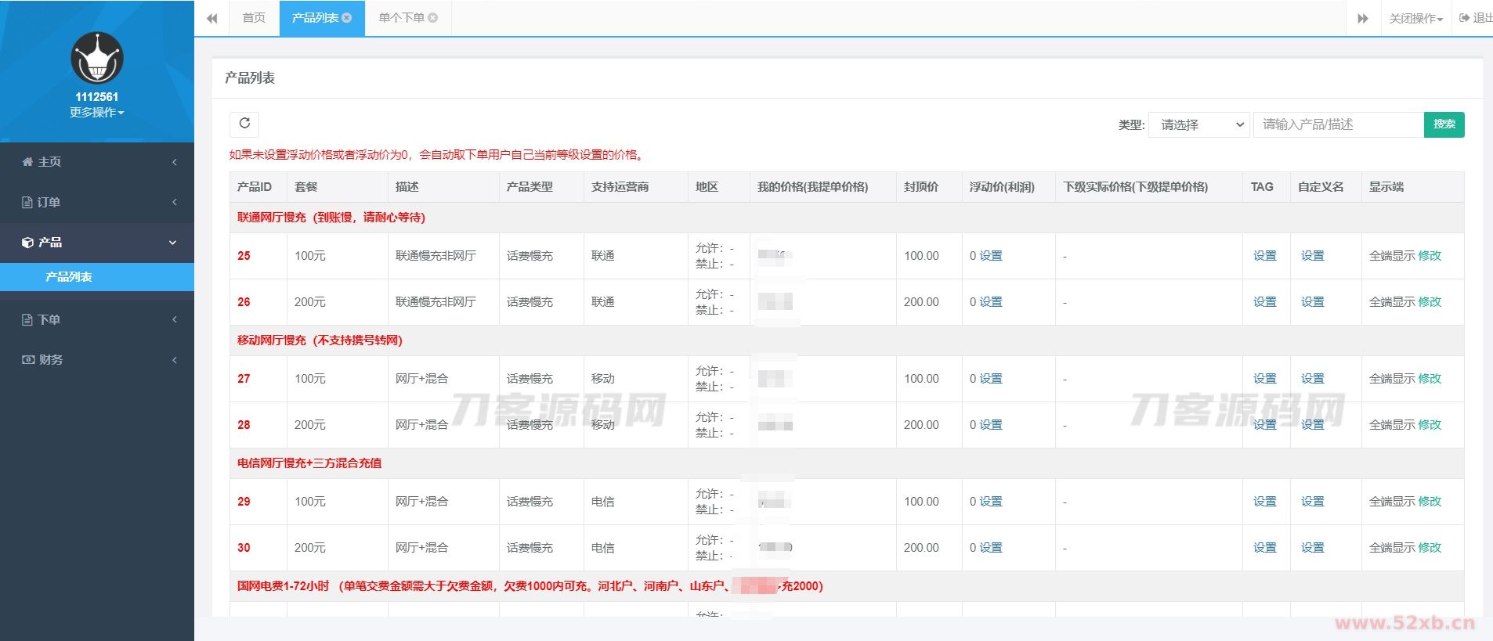Screen dimensions: 1493x641
Task: Open the 类型 请选择 dropdown
Action: pos(1198,125)
